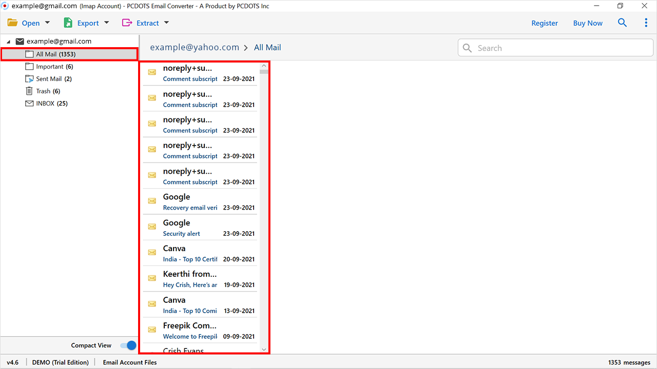Screen dimensions: 657x369
Task: Click the Register link
Action: click(x=545, y=23)
